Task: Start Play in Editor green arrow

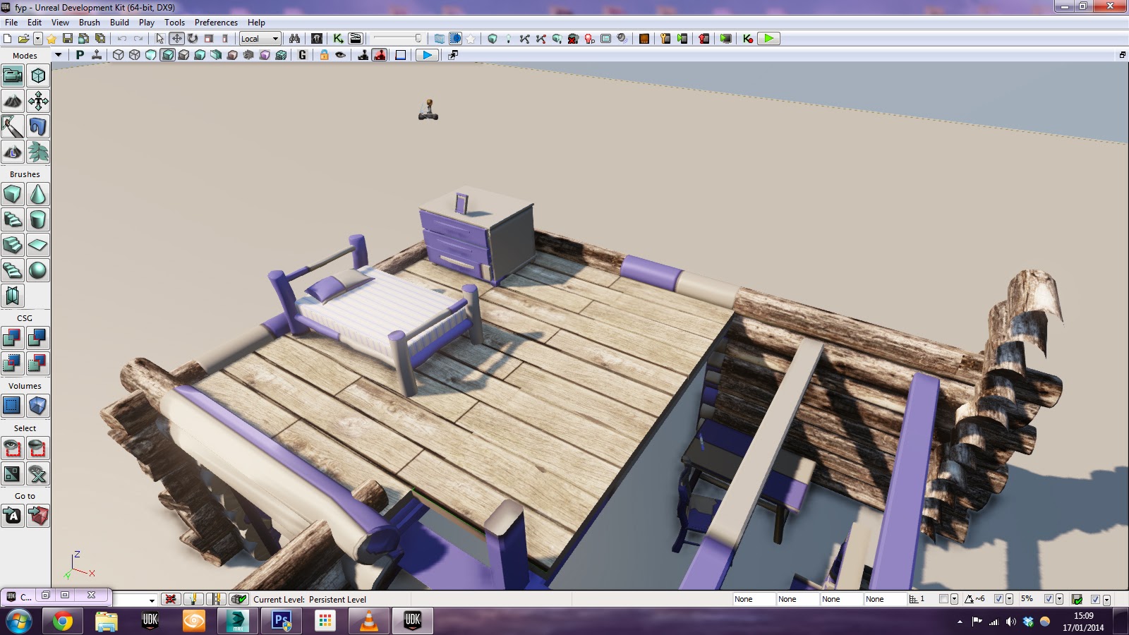Action: point(769,39)
